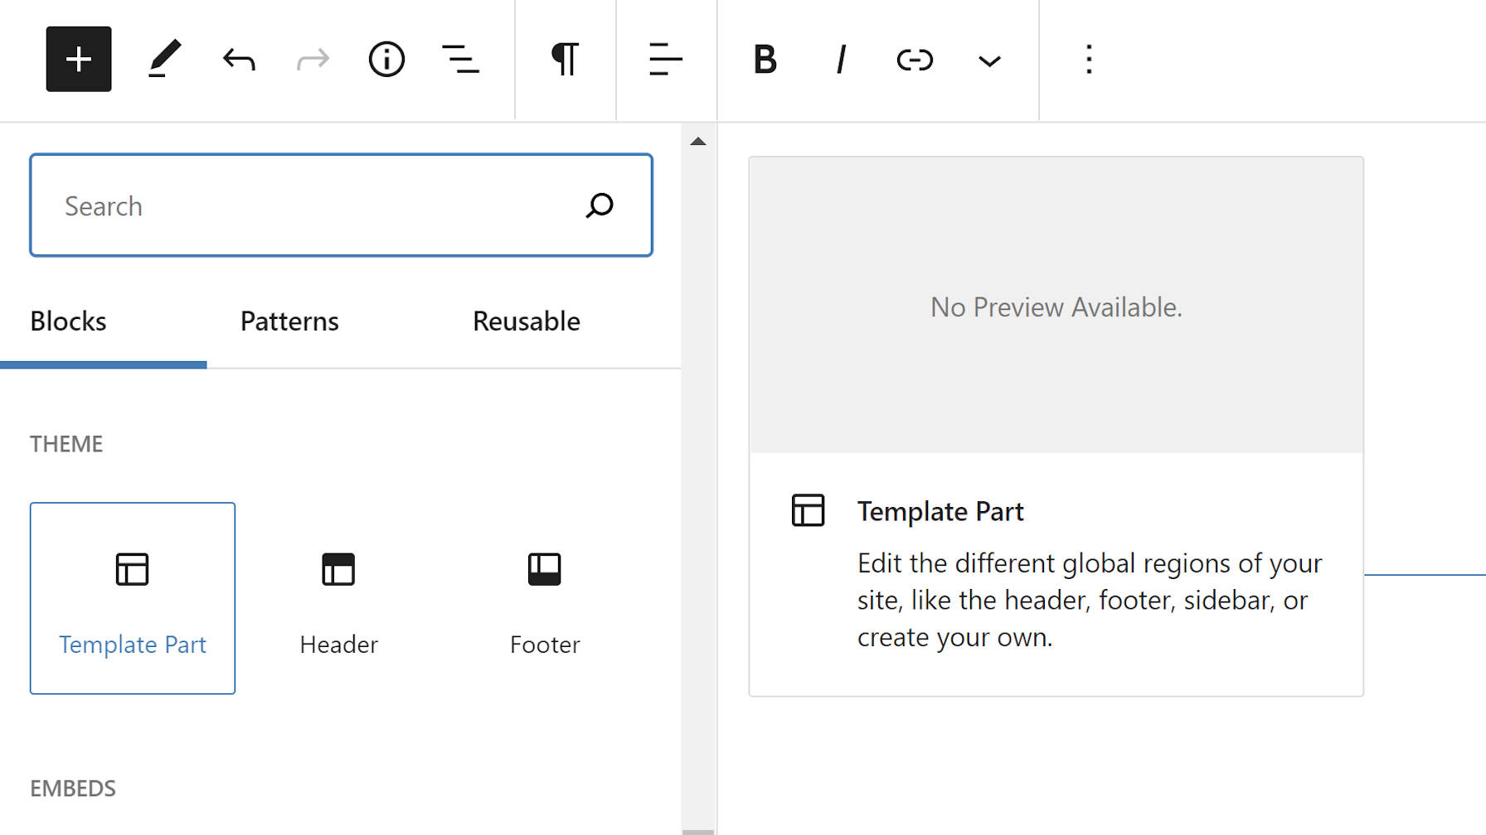
Task: Insert the Template Part block
Action: (133, 598)
